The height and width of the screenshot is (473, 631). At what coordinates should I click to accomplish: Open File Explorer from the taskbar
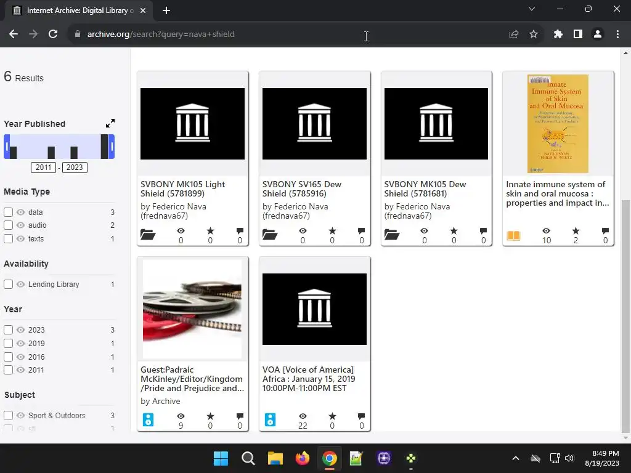(275, 458)
